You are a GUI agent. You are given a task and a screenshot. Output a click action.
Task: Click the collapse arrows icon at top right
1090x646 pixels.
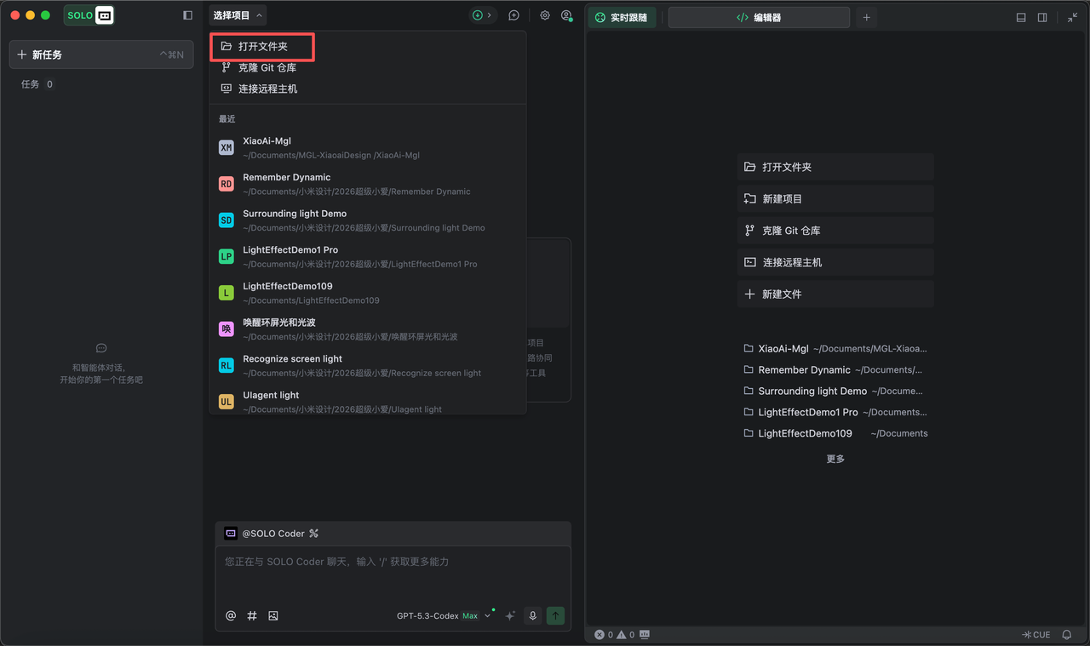[1073, 17]
